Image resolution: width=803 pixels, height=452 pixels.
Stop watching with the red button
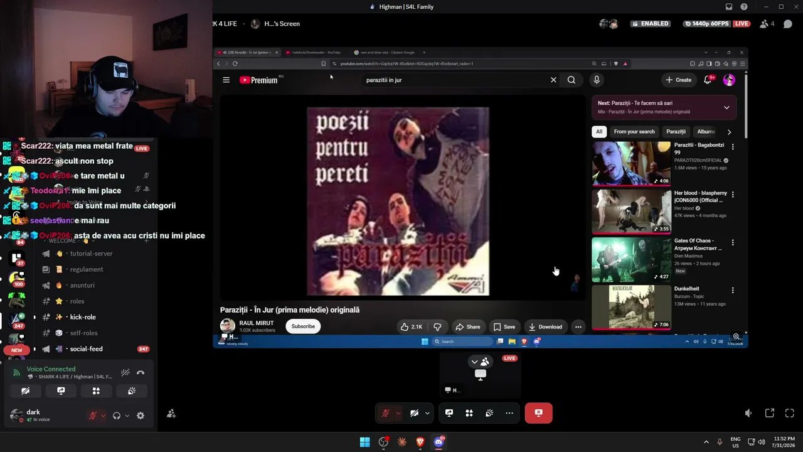point(538,413)
